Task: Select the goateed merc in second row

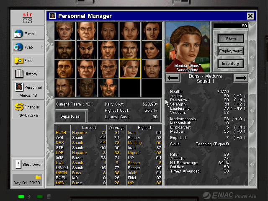Action: 87,50
